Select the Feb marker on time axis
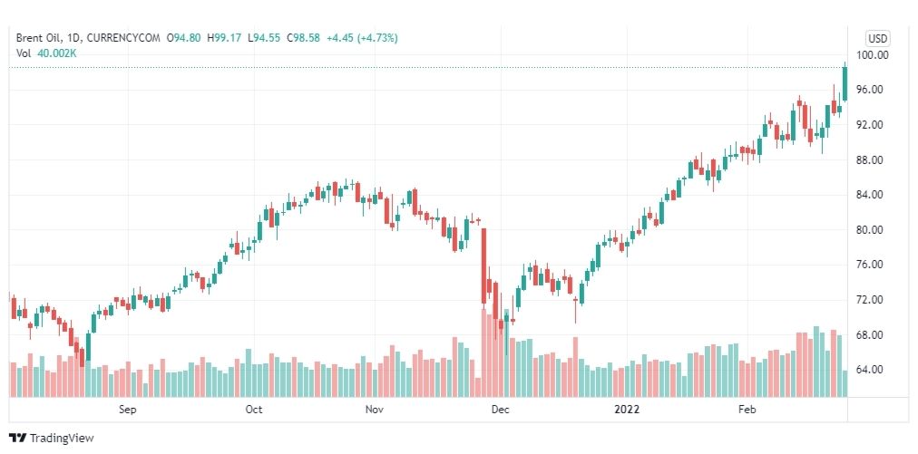918x454 pixels. click(x=747, y=410)
